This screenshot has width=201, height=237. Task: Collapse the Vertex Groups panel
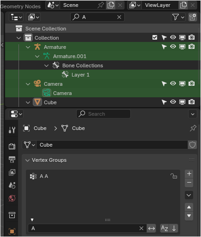[x=28, y=160]
